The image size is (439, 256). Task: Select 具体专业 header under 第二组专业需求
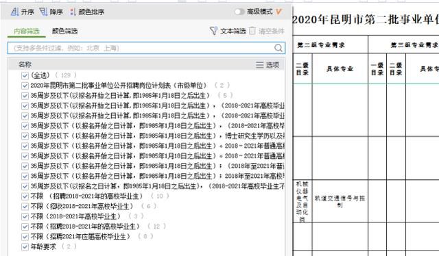click(340, 68)
